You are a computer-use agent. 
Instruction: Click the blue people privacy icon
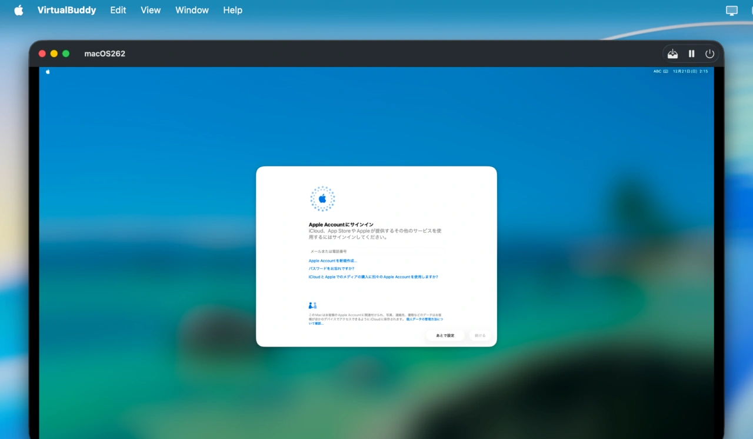pyautogui.click(x=312, y=305)
